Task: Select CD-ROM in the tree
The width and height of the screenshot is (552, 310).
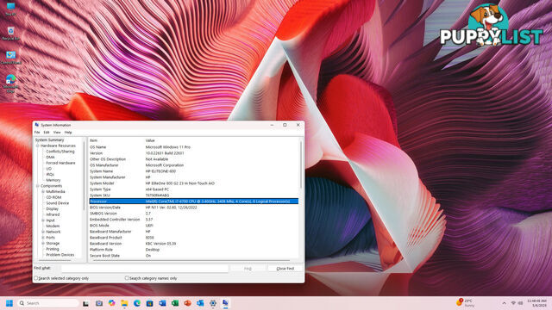Action: (x=53, y=197)
